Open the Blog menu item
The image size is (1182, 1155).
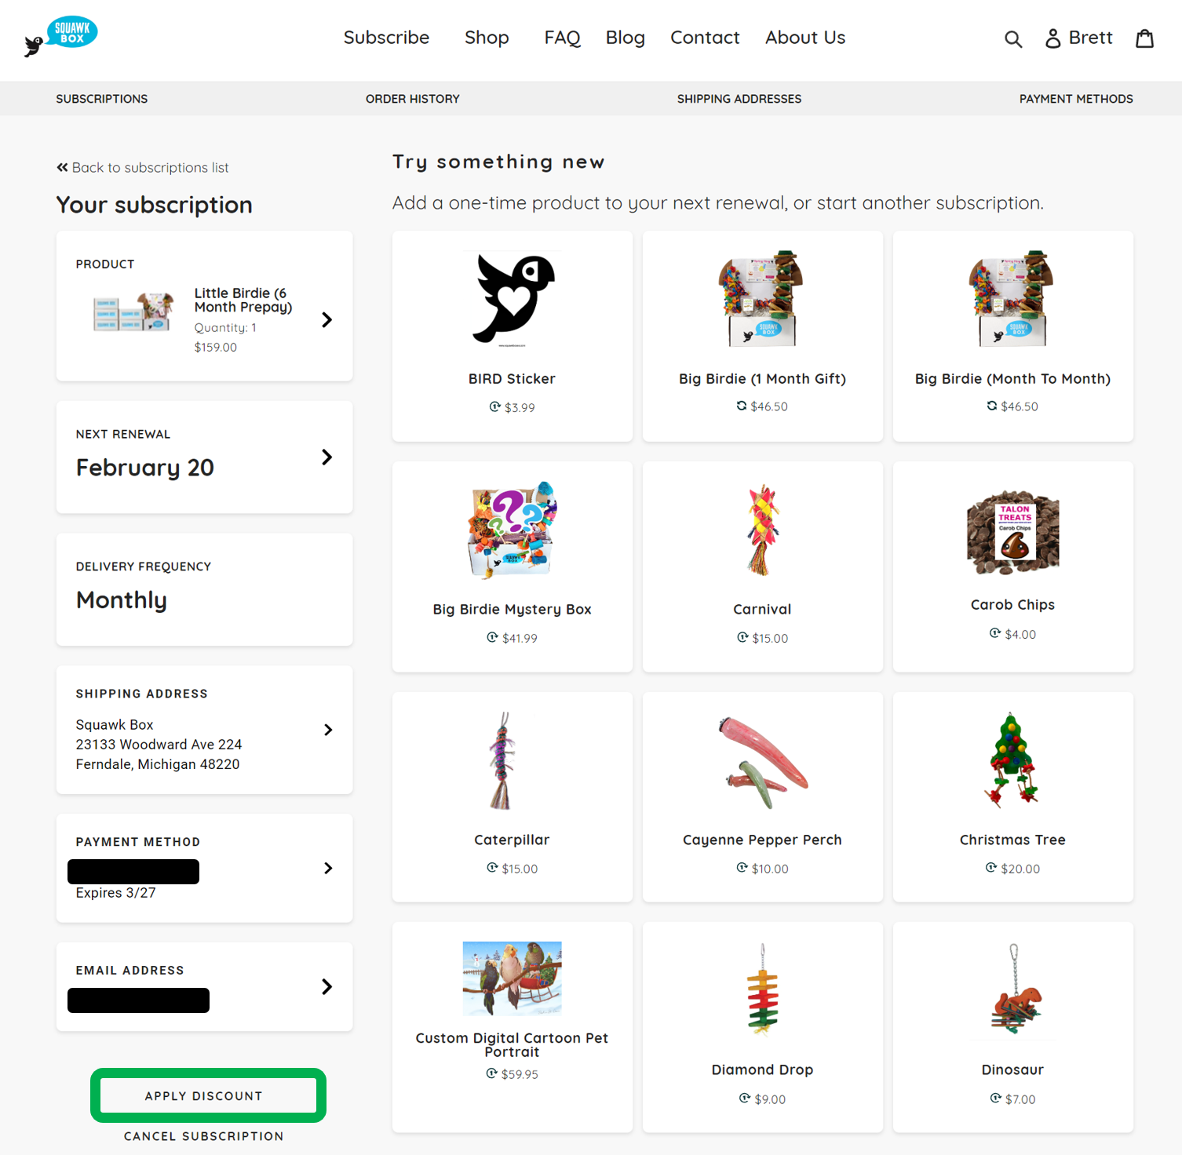(626, 38)
